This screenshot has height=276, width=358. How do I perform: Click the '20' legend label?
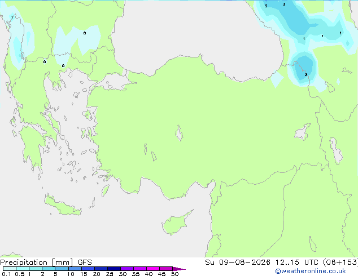point(97,274)
